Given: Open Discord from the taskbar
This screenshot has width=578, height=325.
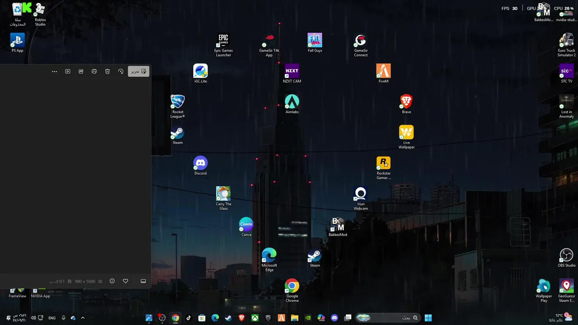Looking at the screenshot, I should (334, 318).
